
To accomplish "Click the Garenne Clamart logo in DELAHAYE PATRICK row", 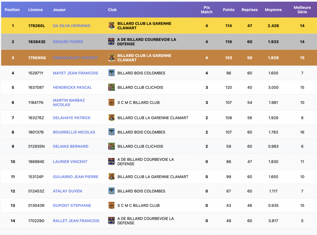I will tap(111, 118).
